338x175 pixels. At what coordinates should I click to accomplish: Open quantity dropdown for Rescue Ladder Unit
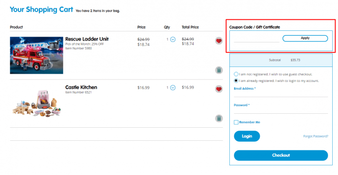(x=173, y=40)
